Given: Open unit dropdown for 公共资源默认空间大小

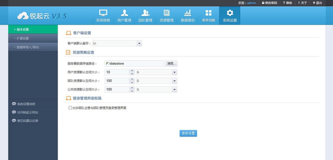Looking at the screenshot, I should tap(174, 89).
